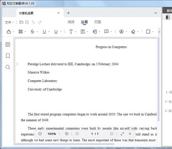Switch to the 页面 page tab
Image resolution: width=172 pixels, height=149 pixels.
[97, 22]
